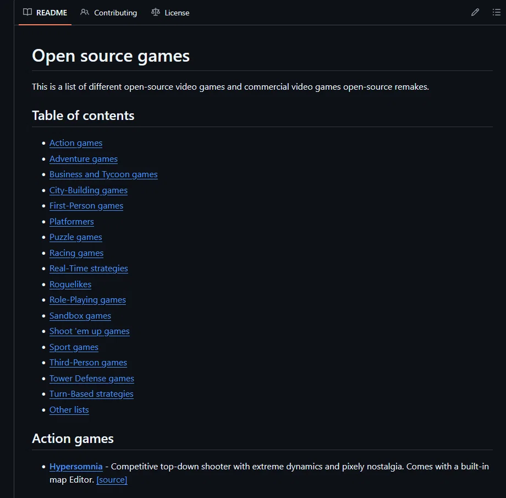This screenshot has width=506, height=498.
Task: Open the Action games contents link
Action: [x=76, y=143]
